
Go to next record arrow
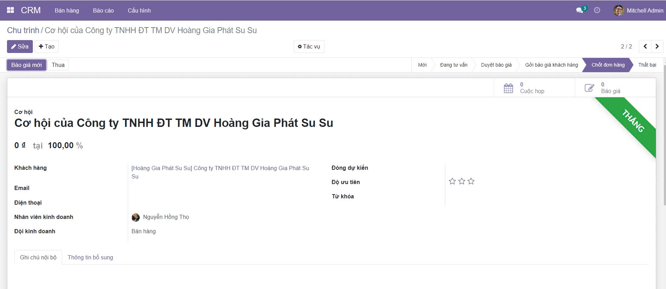657,46
